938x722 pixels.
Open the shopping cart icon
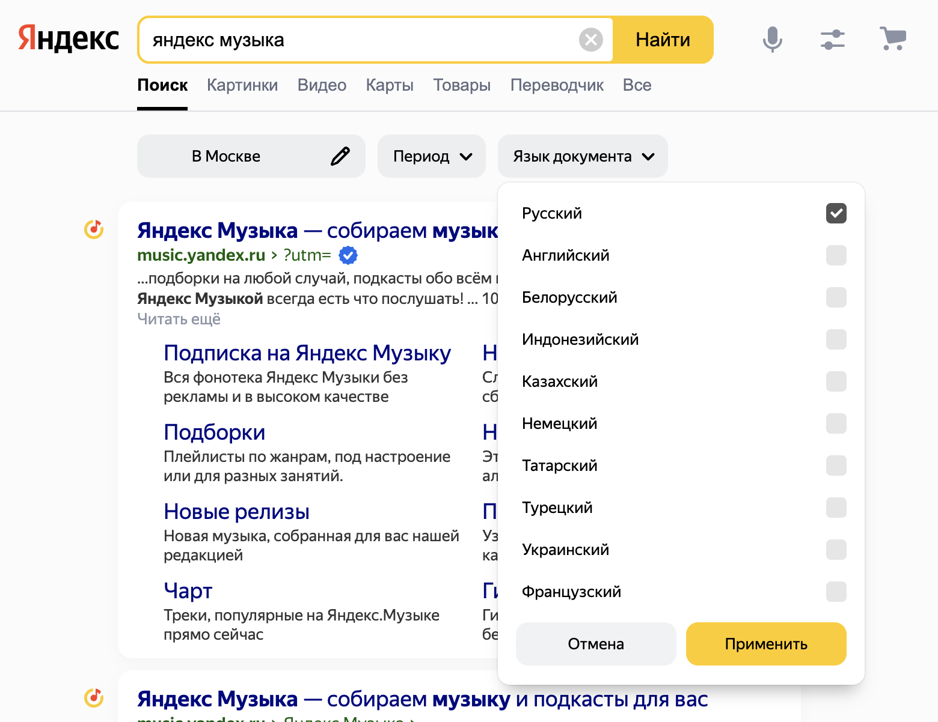892,39
